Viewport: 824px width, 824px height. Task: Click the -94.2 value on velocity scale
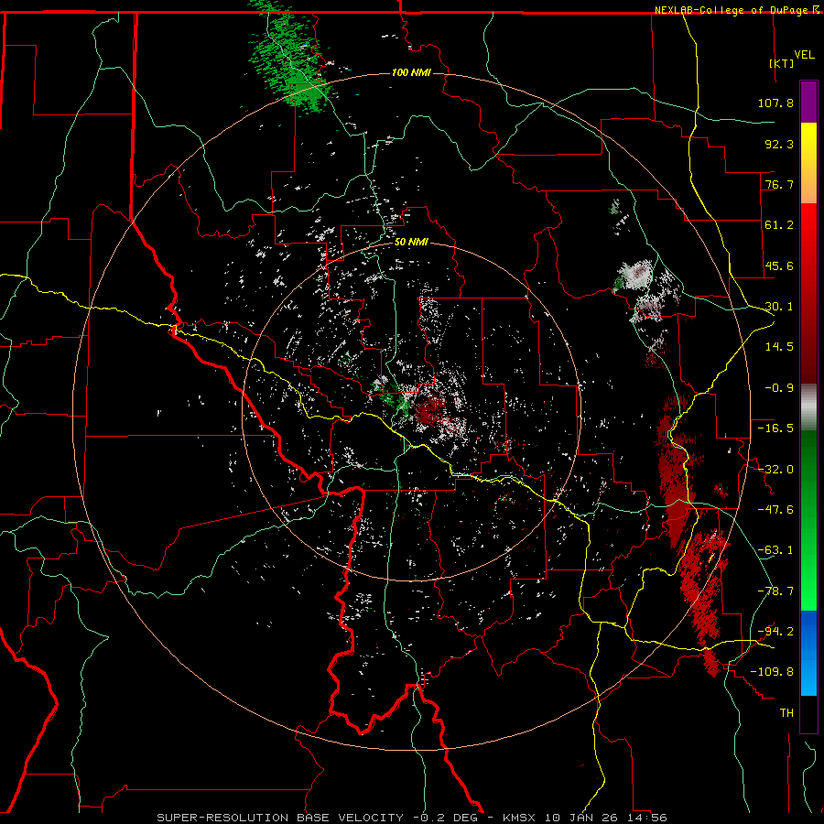click(775, 632)
